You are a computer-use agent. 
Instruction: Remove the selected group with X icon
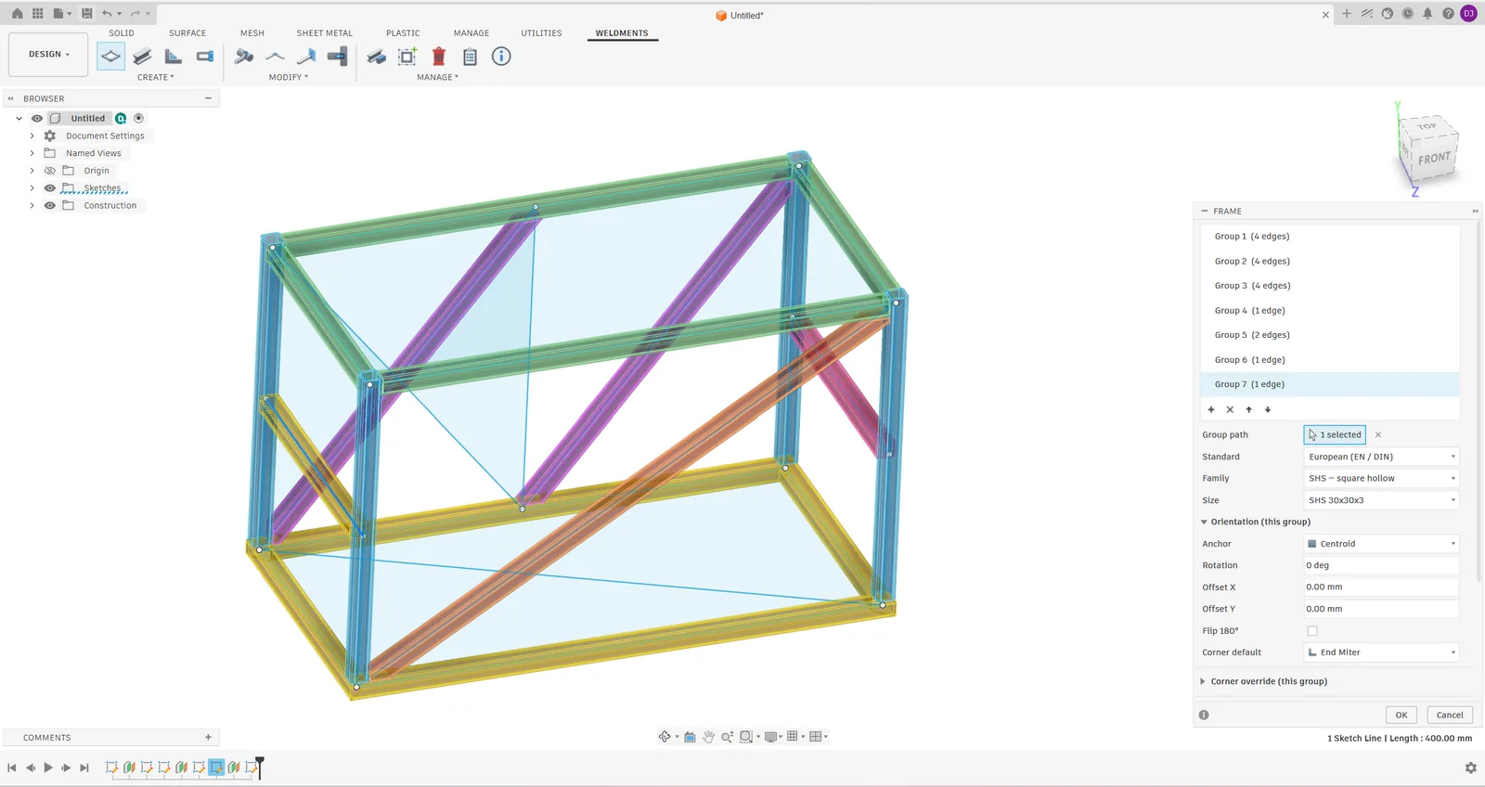pos(1230,409)
